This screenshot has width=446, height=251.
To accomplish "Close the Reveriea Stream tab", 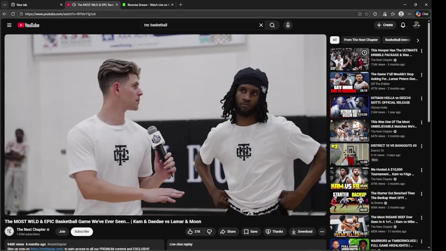I will 172,5.
